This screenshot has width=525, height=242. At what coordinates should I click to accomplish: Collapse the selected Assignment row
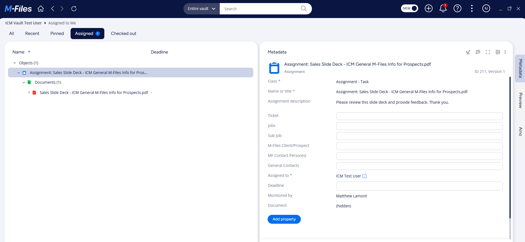click(x=19, y=73)
